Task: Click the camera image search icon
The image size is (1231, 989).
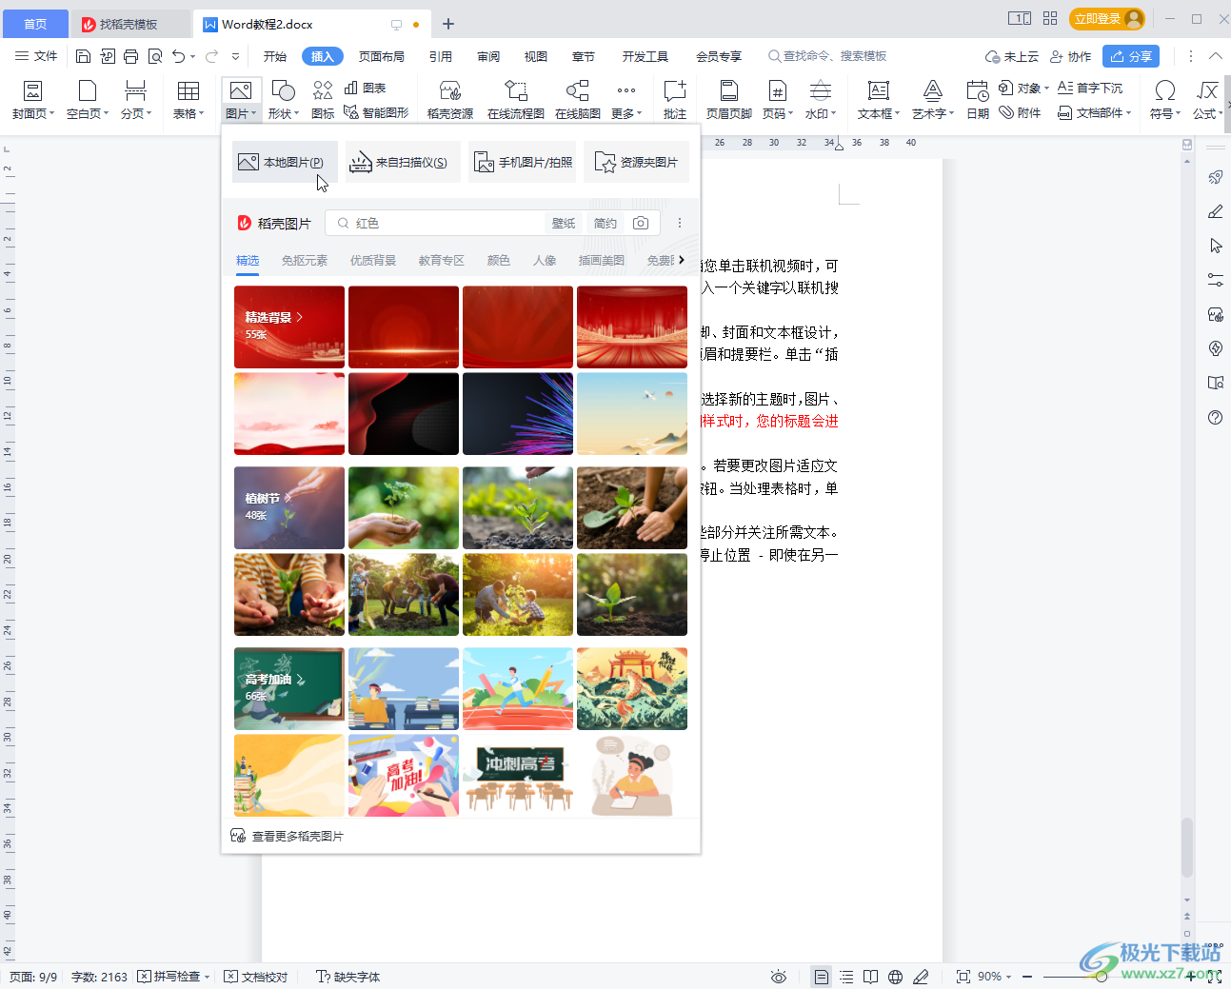Action: tap(641, 223)
